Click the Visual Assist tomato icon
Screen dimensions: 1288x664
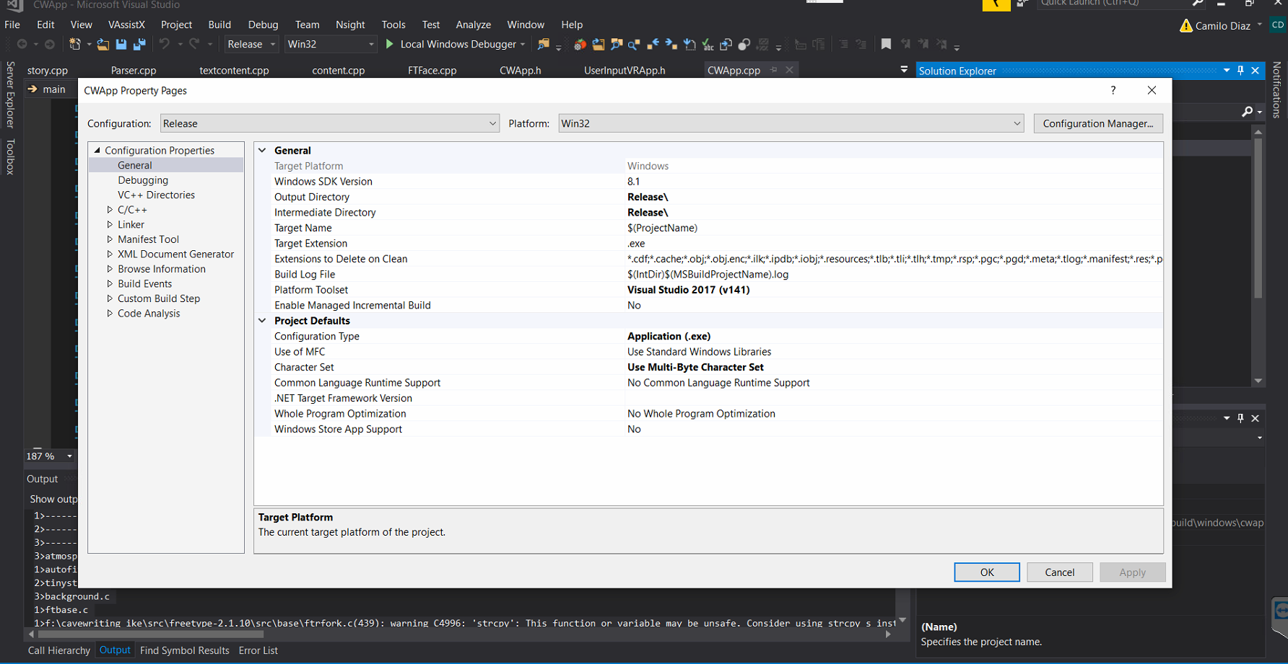pyautogui.click(x=580, y=44)
